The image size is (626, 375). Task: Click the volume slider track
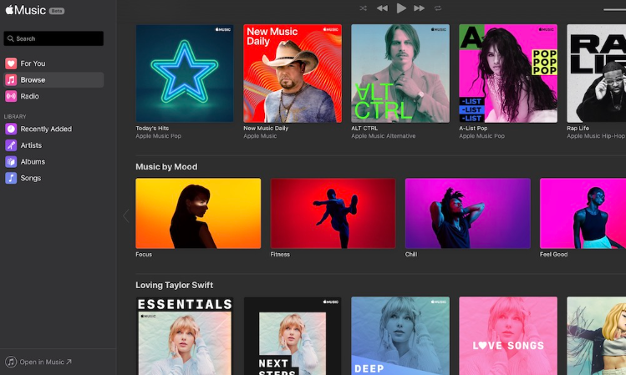615,9
